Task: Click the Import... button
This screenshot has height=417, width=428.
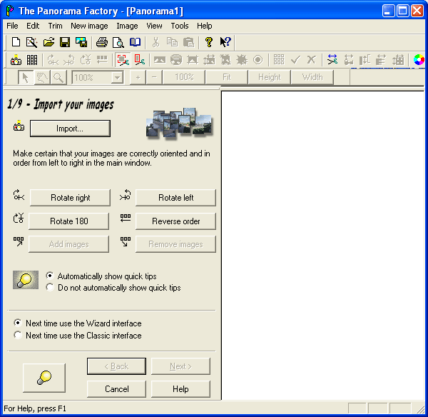Action: (x=70, y=129)
